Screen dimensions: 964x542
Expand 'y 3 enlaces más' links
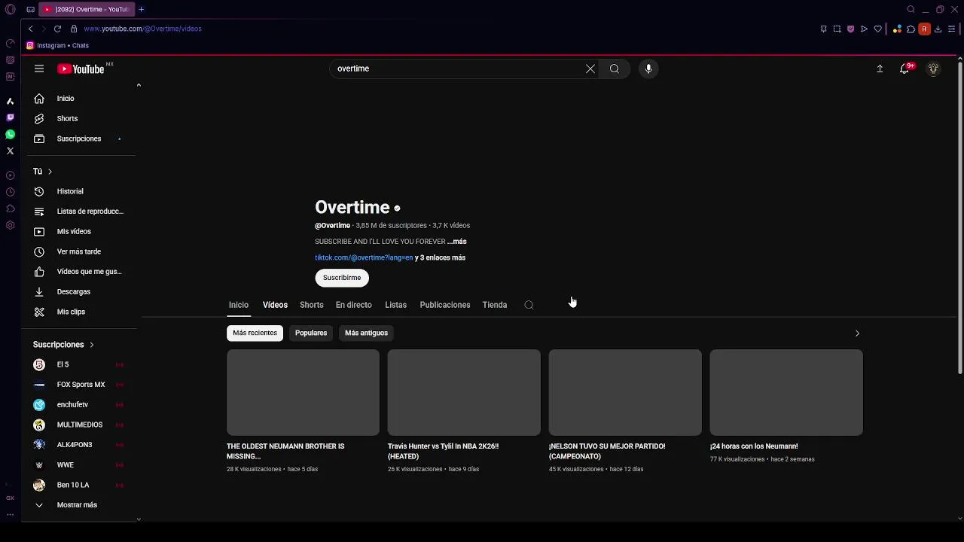[440, 257]
